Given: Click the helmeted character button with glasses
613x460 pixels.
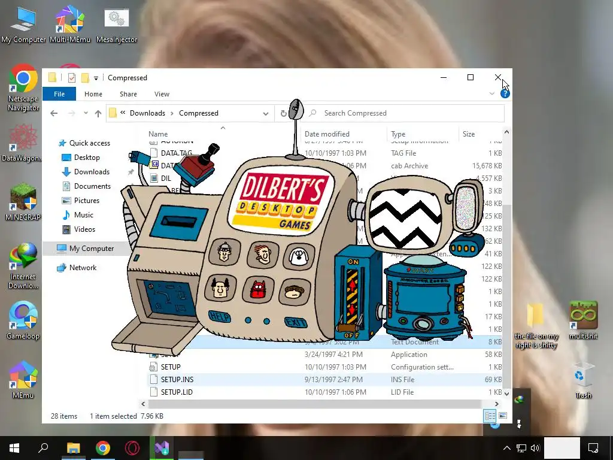Looking at the screenshot, I should pyautogui.click(x=224, y=252).
